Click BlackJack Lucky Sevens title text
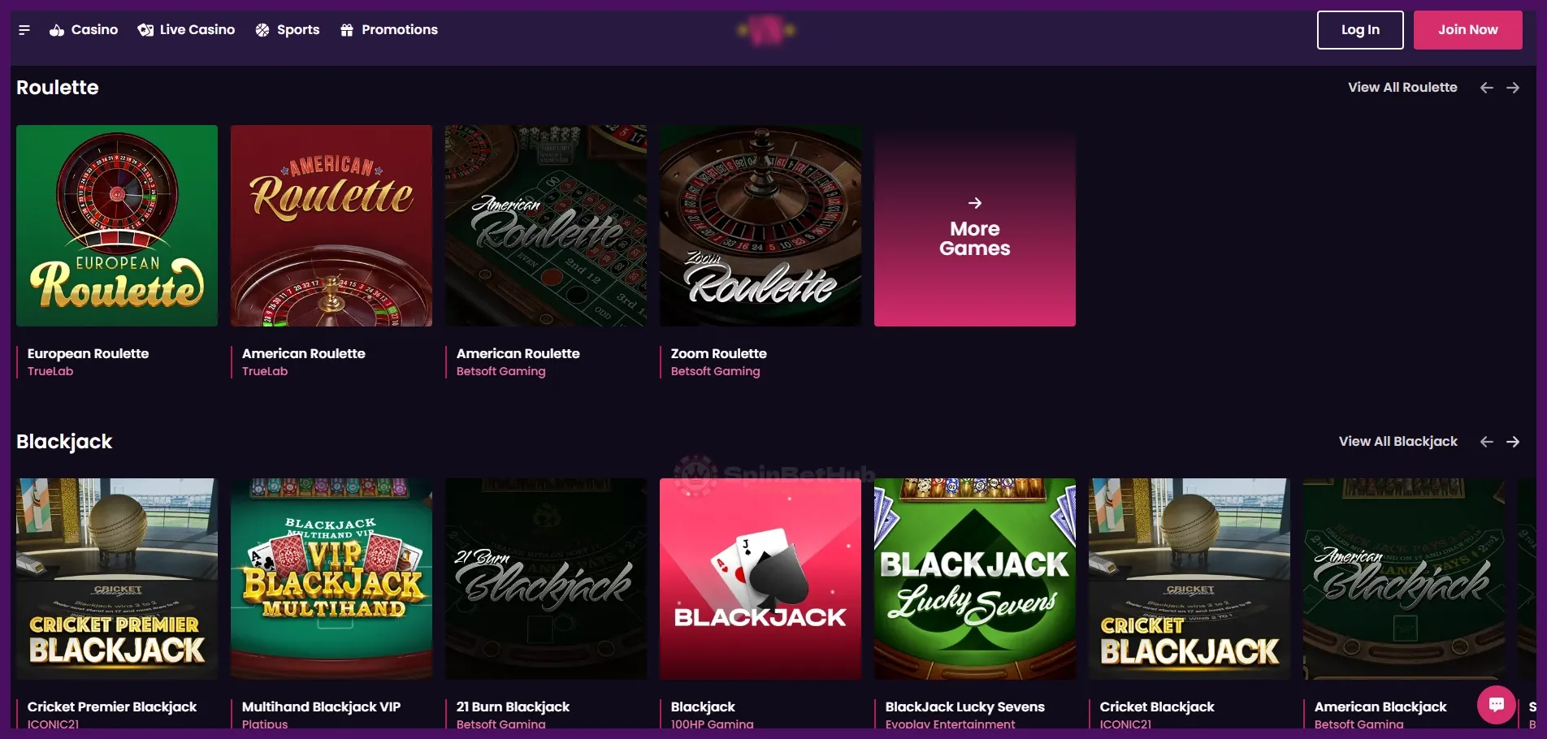Viewport: 1547px width, 739px height. click(965, 707)
